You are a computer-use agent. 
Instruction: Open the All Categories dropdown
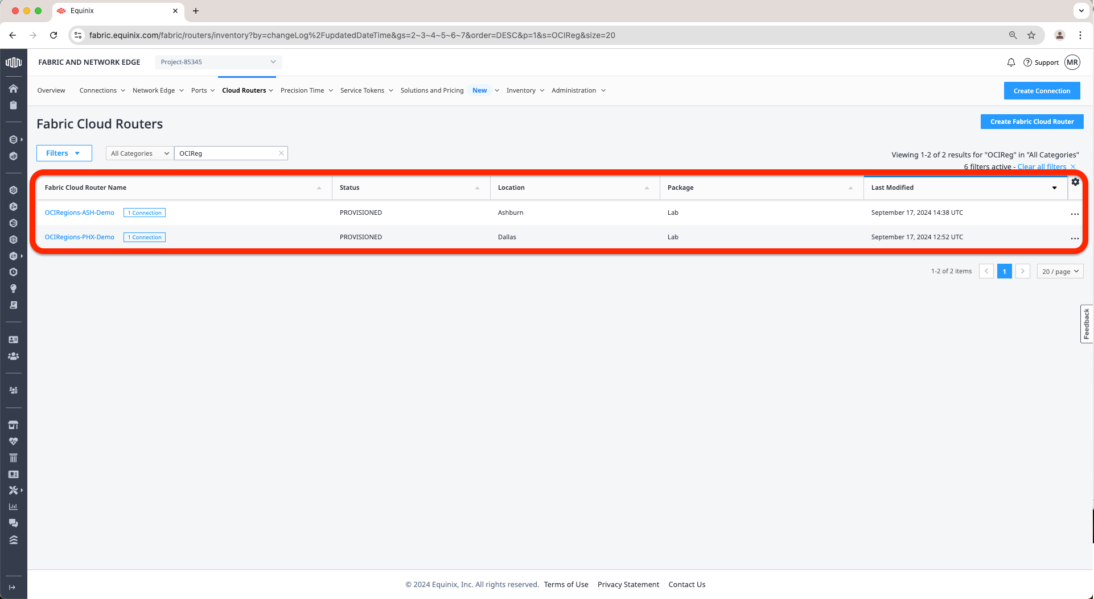click(139, 153)
